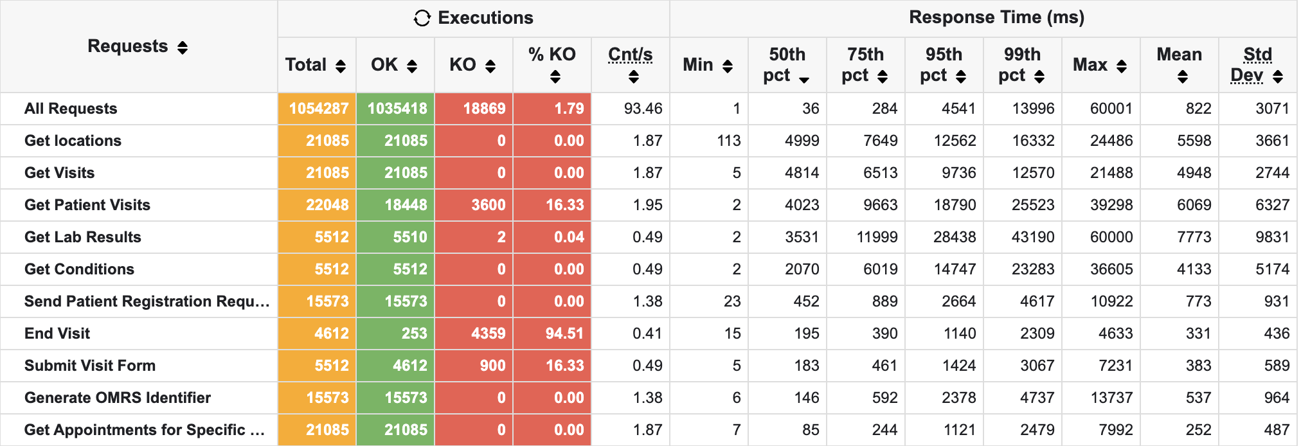The width and height of the screenshot is (1301, 446).
Task: Select the All Requests row label
Action: [71, 109]
